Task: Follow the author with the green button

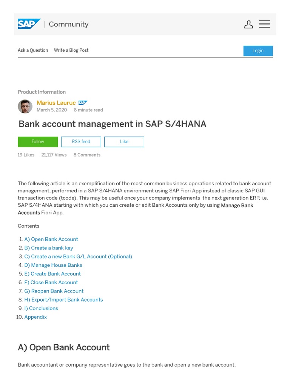Action: pyautogui.click(x=38, y=142)
